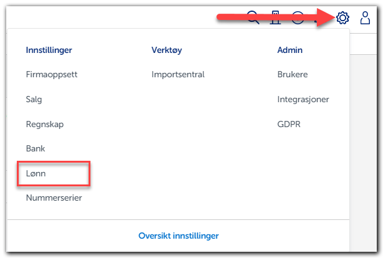383x258 pixels.
Task: Select the highlighted Lønn option
Action: (36, 174)
